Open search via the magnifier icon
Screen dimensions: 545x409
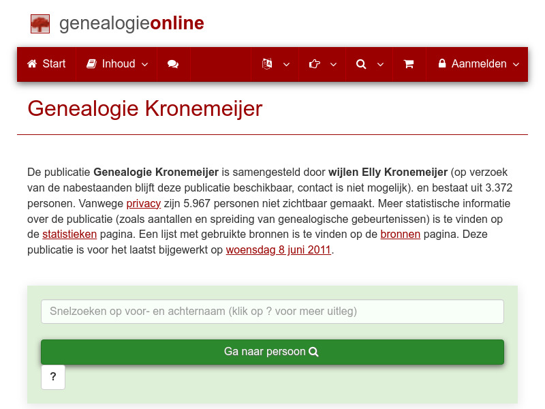click(360, 63)
